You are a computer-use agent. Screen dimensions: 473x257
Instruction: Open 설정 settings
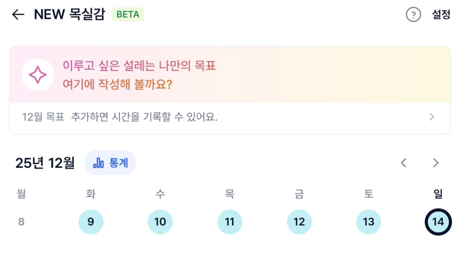point(441,15)
